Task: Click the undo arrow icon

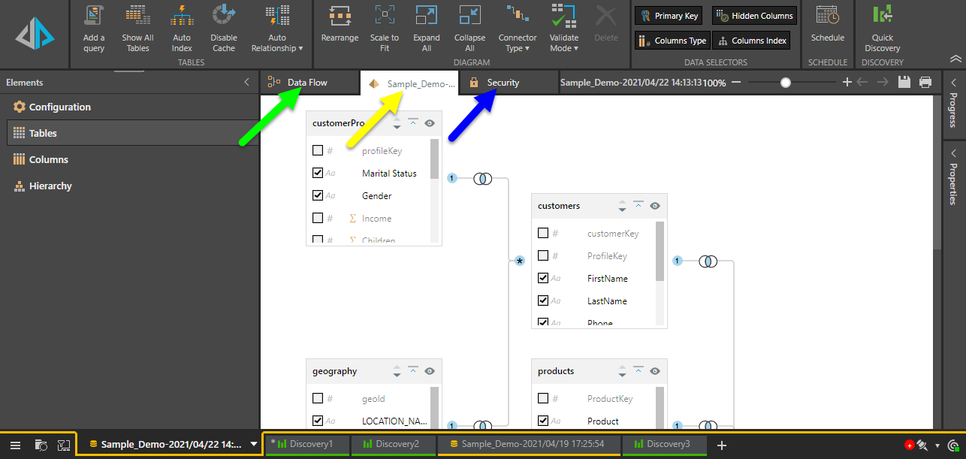Action: [x=862, y=82]
